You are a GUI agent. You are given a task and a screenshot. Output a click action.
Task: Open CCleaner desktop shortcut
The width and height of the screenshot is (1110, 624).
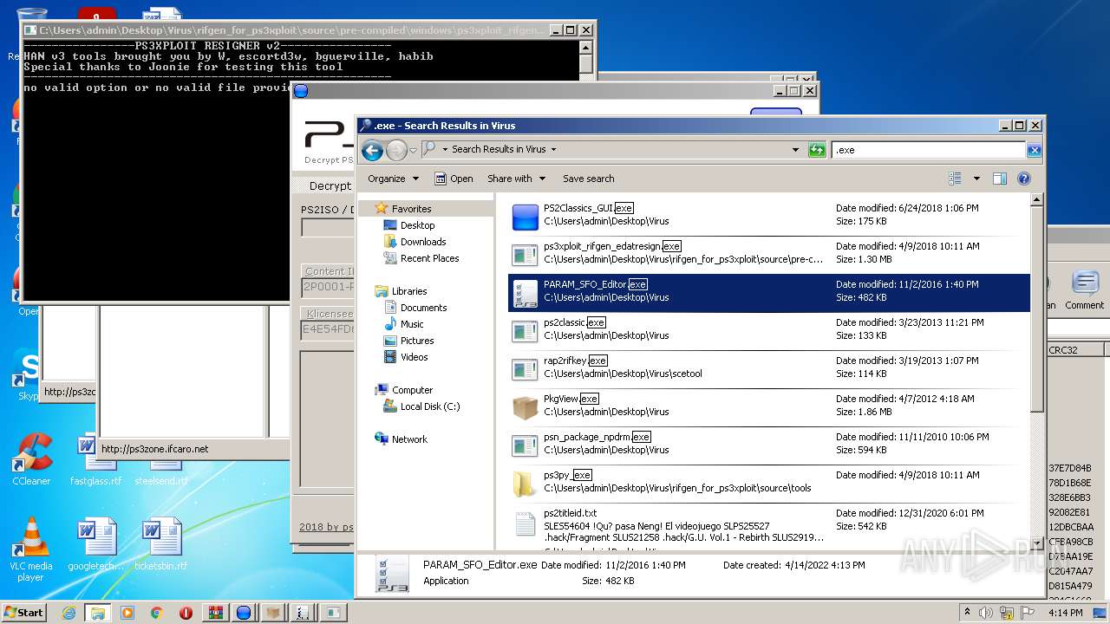(31, 458)
